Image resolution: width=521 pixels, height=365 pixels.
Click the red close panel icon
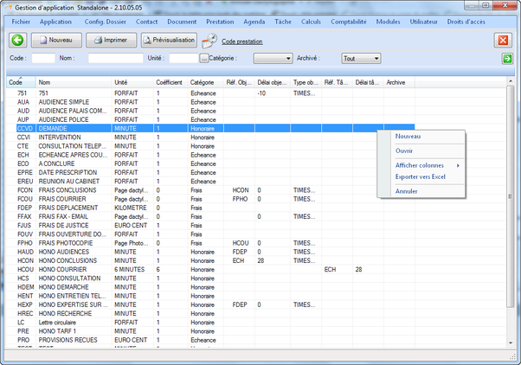503,41
